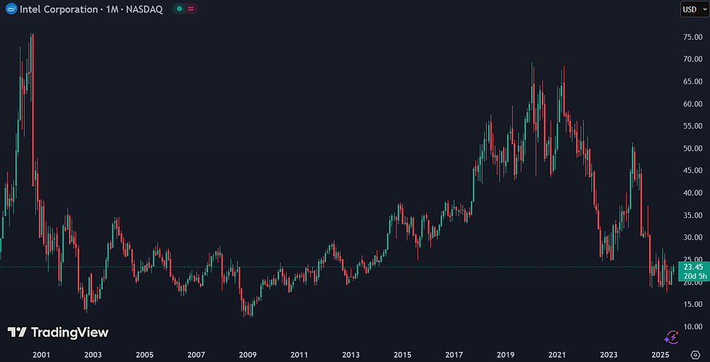Open the hexagon chart settings icon
This screenshot has height=362, width=710.
click(x=696, y=354)
